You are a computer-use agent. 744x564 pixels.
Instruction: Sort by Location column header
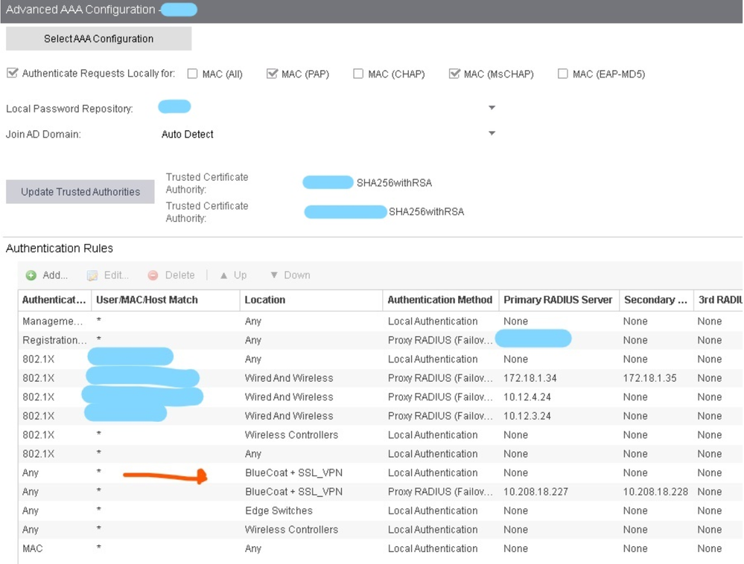[265, 300]
